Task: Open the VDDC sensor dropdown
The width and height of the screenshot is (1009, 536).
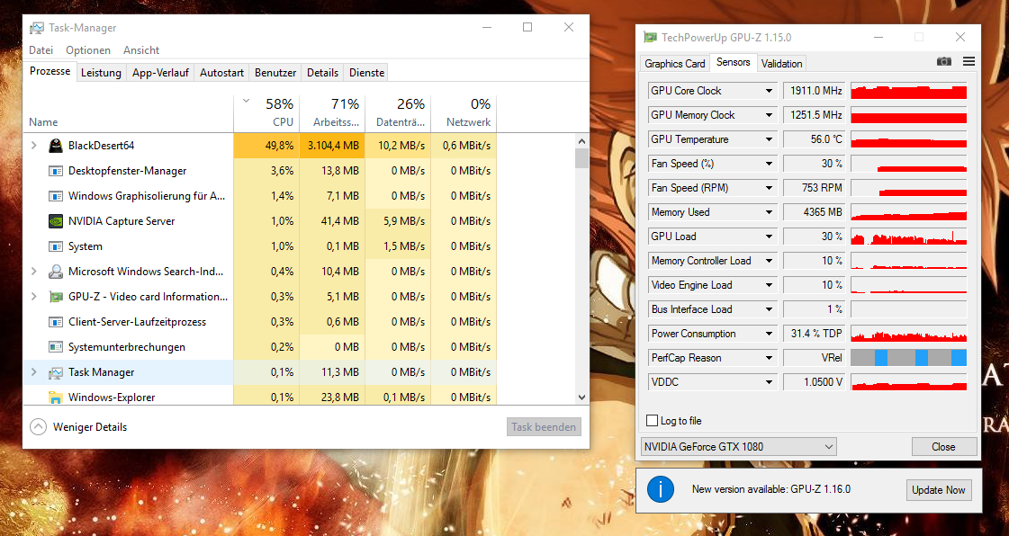Action: [x=769, y=381]
